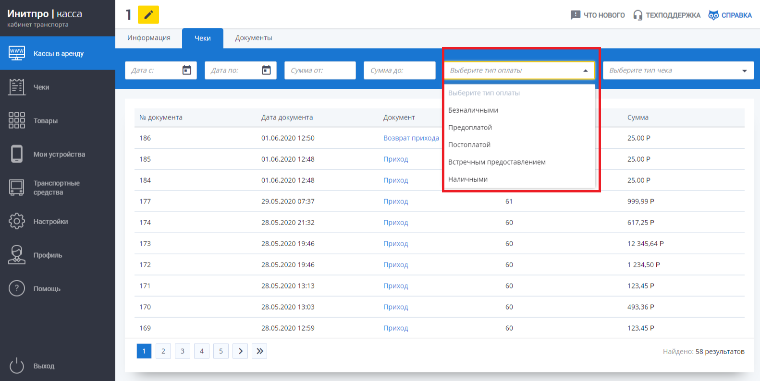This screenshot has width=760, height=381.
Task: Click the Выход power icon
Action: click(17, 366)
